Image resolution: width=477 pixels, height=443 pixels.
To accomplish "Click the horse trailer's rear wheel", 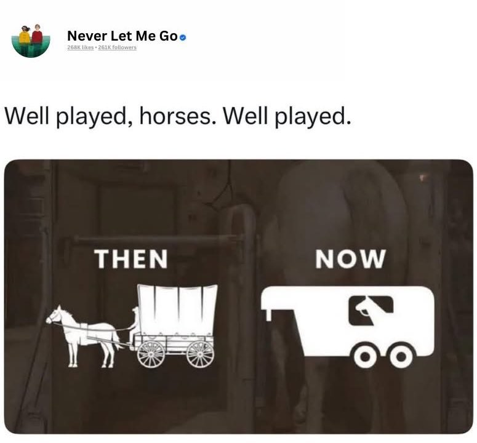I will pos(401,356).
